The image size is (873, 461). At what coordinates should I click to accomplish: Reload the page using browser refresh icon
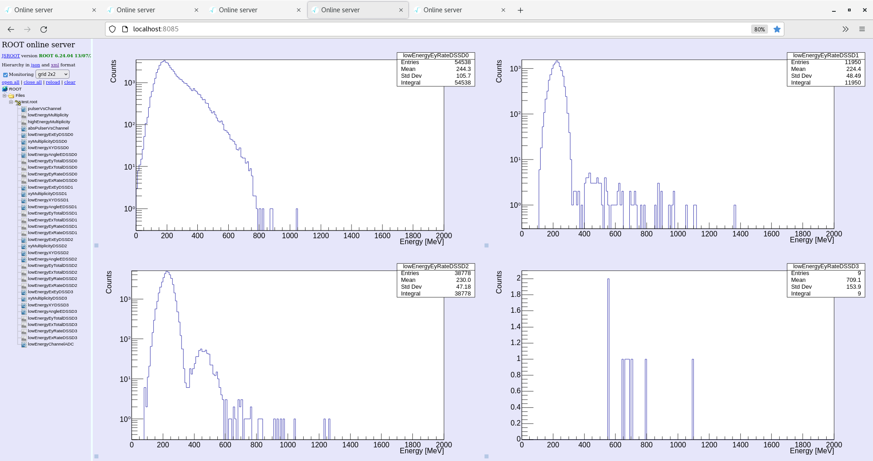point(44,29)
